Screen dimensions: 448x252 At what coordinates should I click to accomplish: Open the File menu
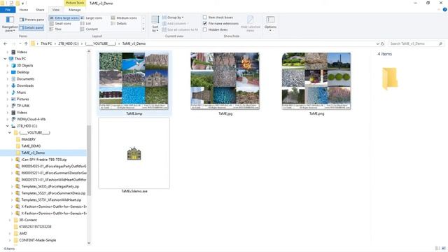point(8,10)
